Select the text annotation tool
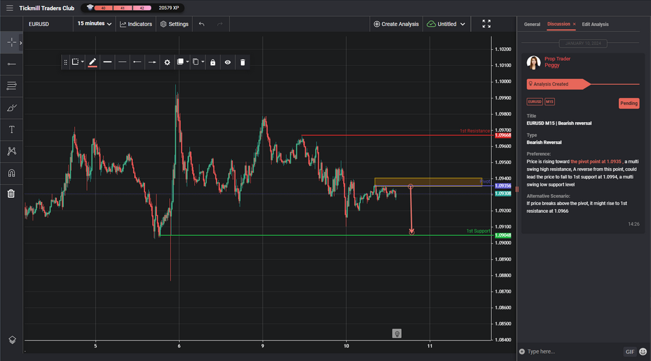The height and width of the screenshot is (361, 651). pyautogui.click(x=11, y=130)
